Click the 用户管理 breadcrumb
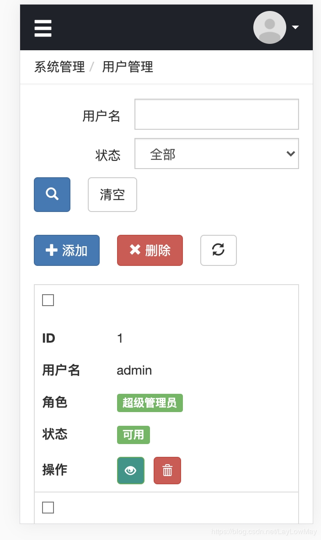 coord(128,67)
